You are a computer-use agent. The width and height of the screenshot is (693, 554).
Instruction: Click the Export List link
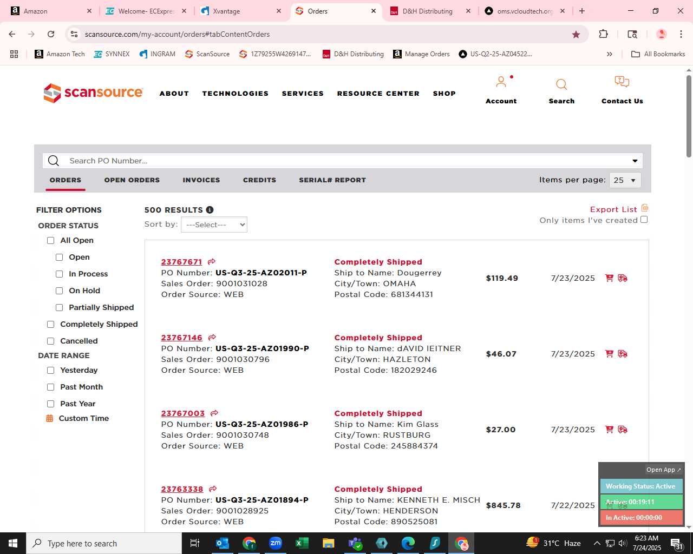click(x=613, y=209)
